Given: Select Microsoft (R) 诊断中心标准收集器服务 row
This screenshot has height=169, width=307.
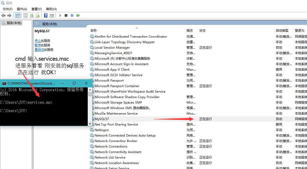Looking at the screenshot, I should (198, 59).
